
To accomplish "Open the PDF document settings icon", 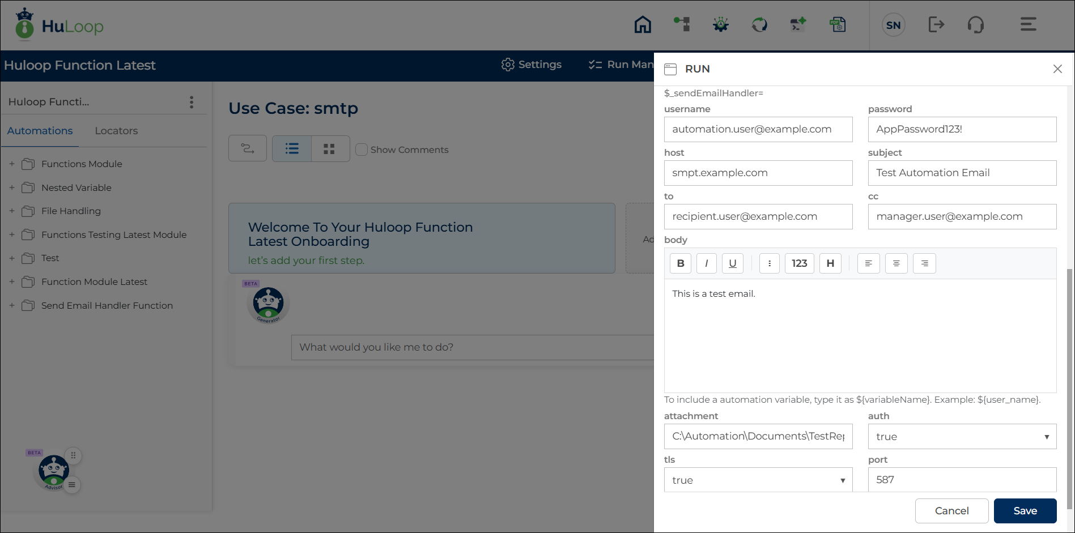I will coord(838,24).
